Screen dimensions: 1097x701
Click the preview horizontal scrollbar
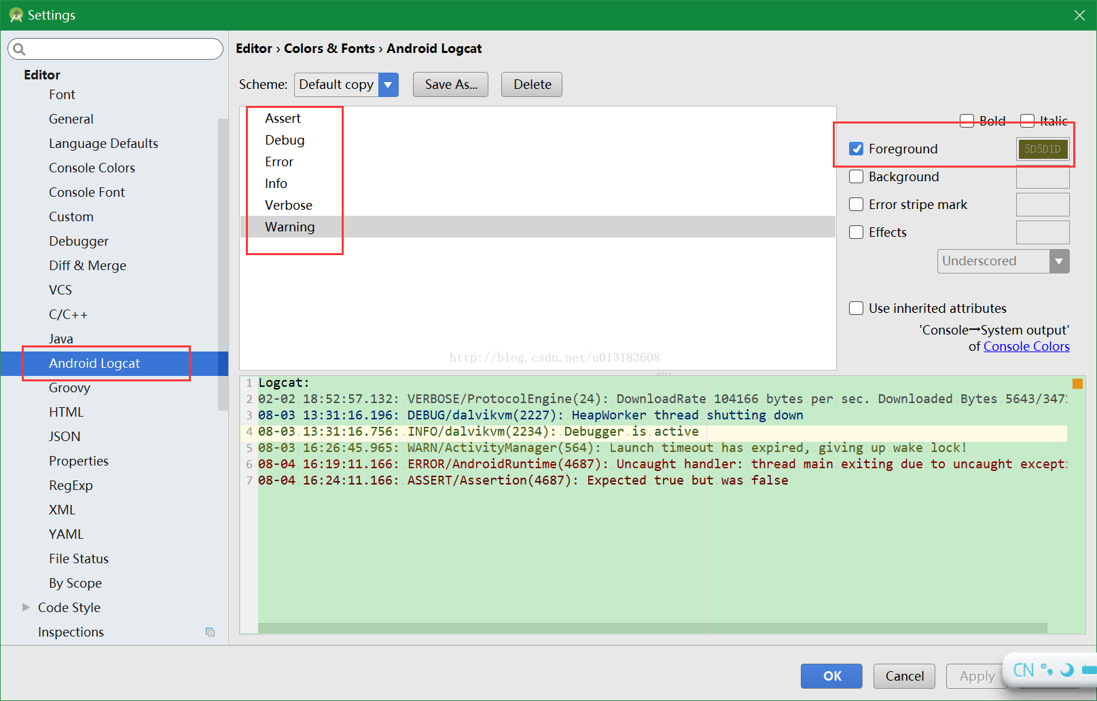652,628
